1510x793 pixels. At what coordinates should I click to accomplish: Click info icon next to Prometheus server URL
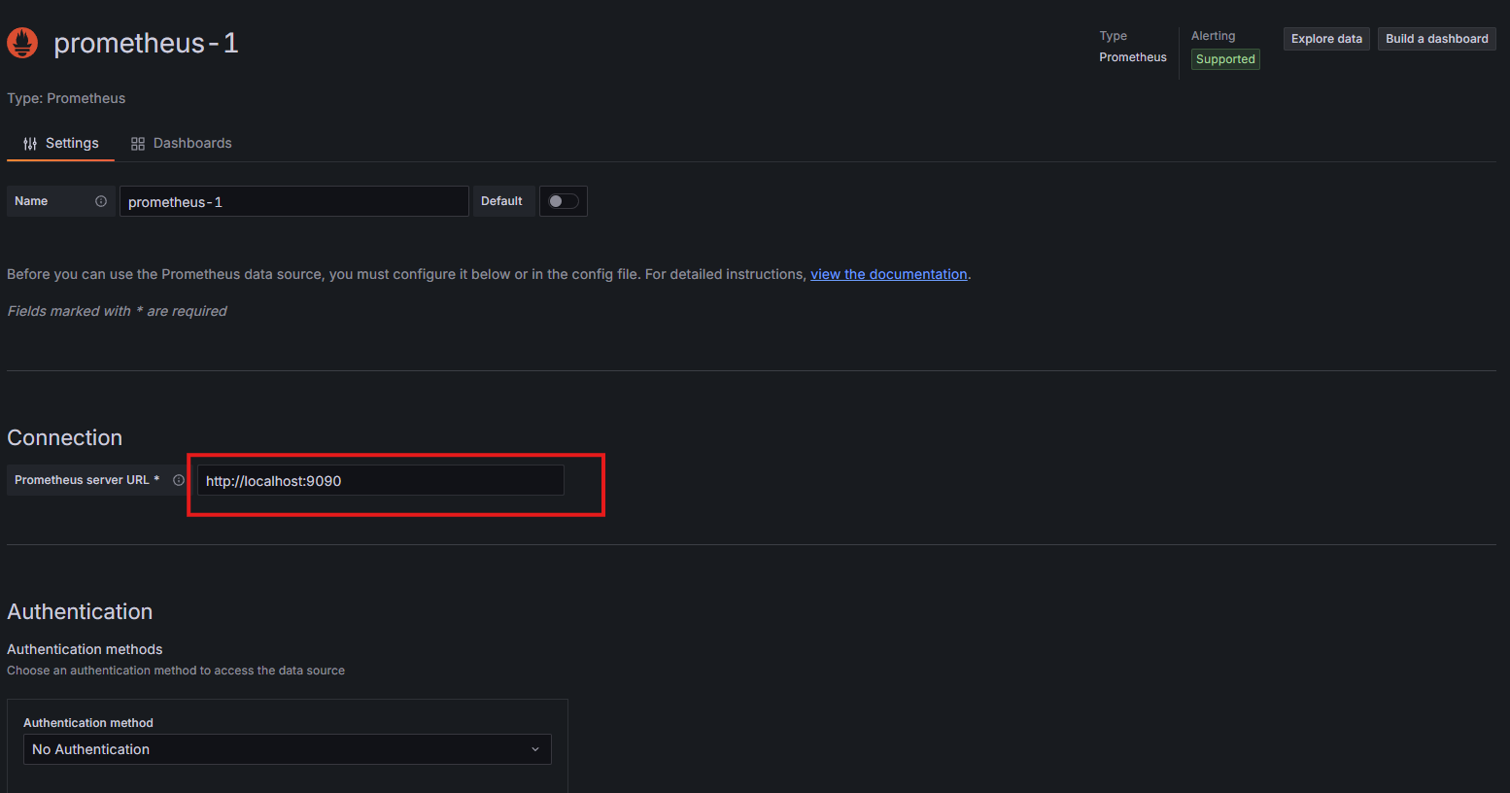[179, 480]
